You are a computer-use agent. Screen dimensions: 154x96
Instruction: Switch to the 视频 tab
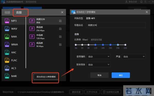click(7, 13)
